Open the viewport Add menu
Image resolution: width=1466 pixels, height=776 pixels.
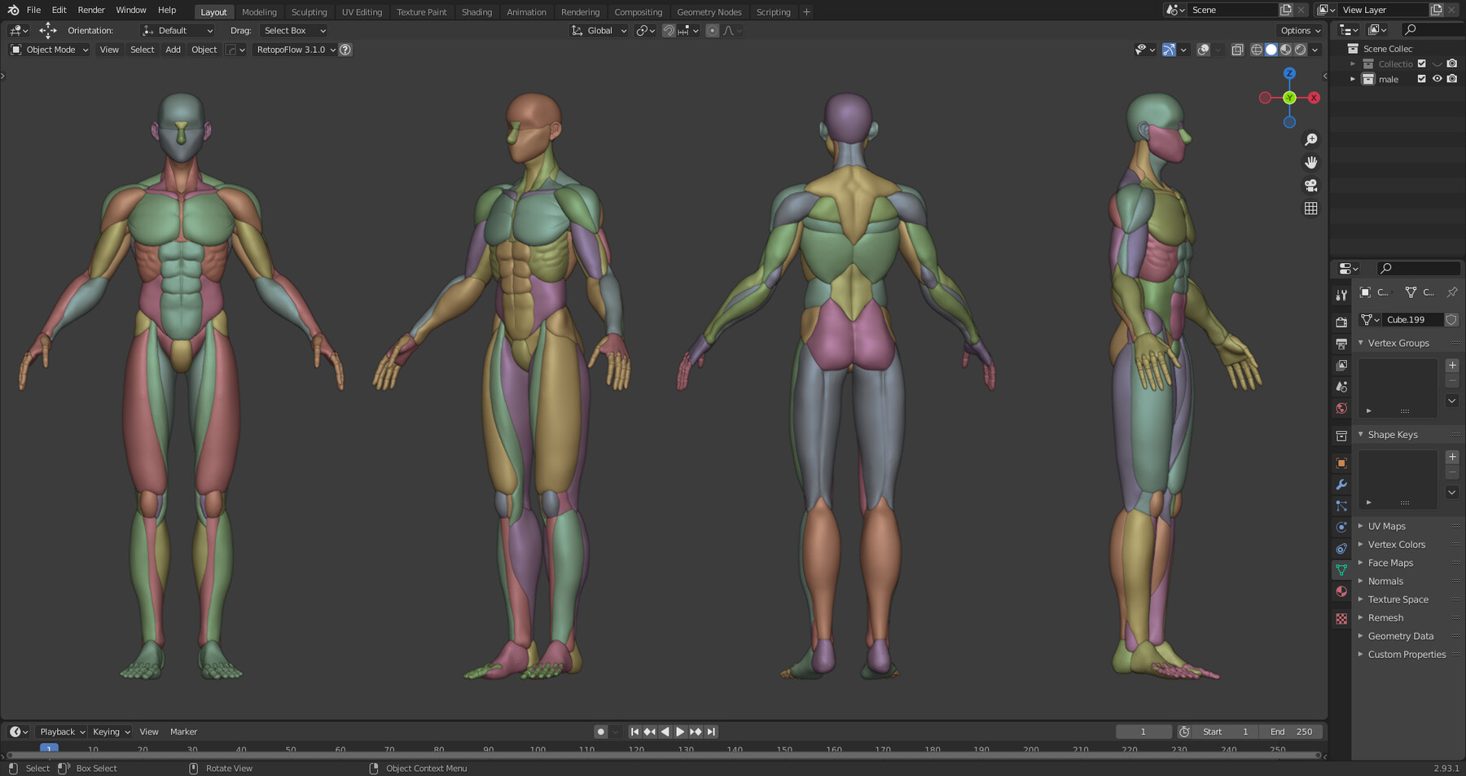click(x=173, y=50)
